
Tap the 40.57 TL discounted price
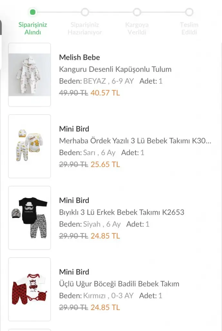pos(105,93)
